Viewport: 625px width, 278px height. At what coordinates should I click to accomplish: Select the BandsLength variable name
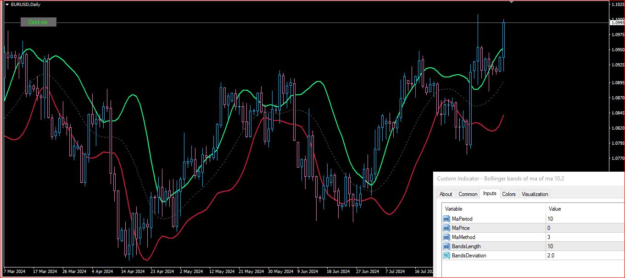point(466,246)
